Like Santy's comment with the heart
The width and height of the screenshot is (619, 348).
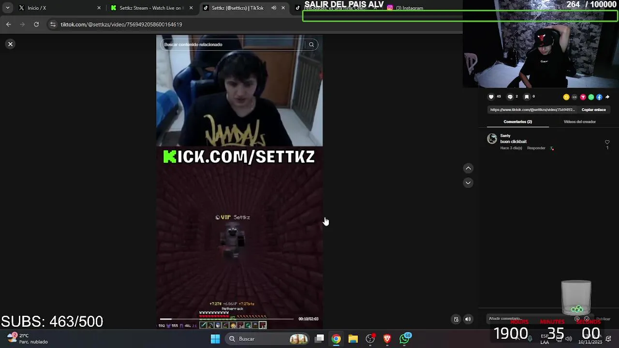coord(607,142)
